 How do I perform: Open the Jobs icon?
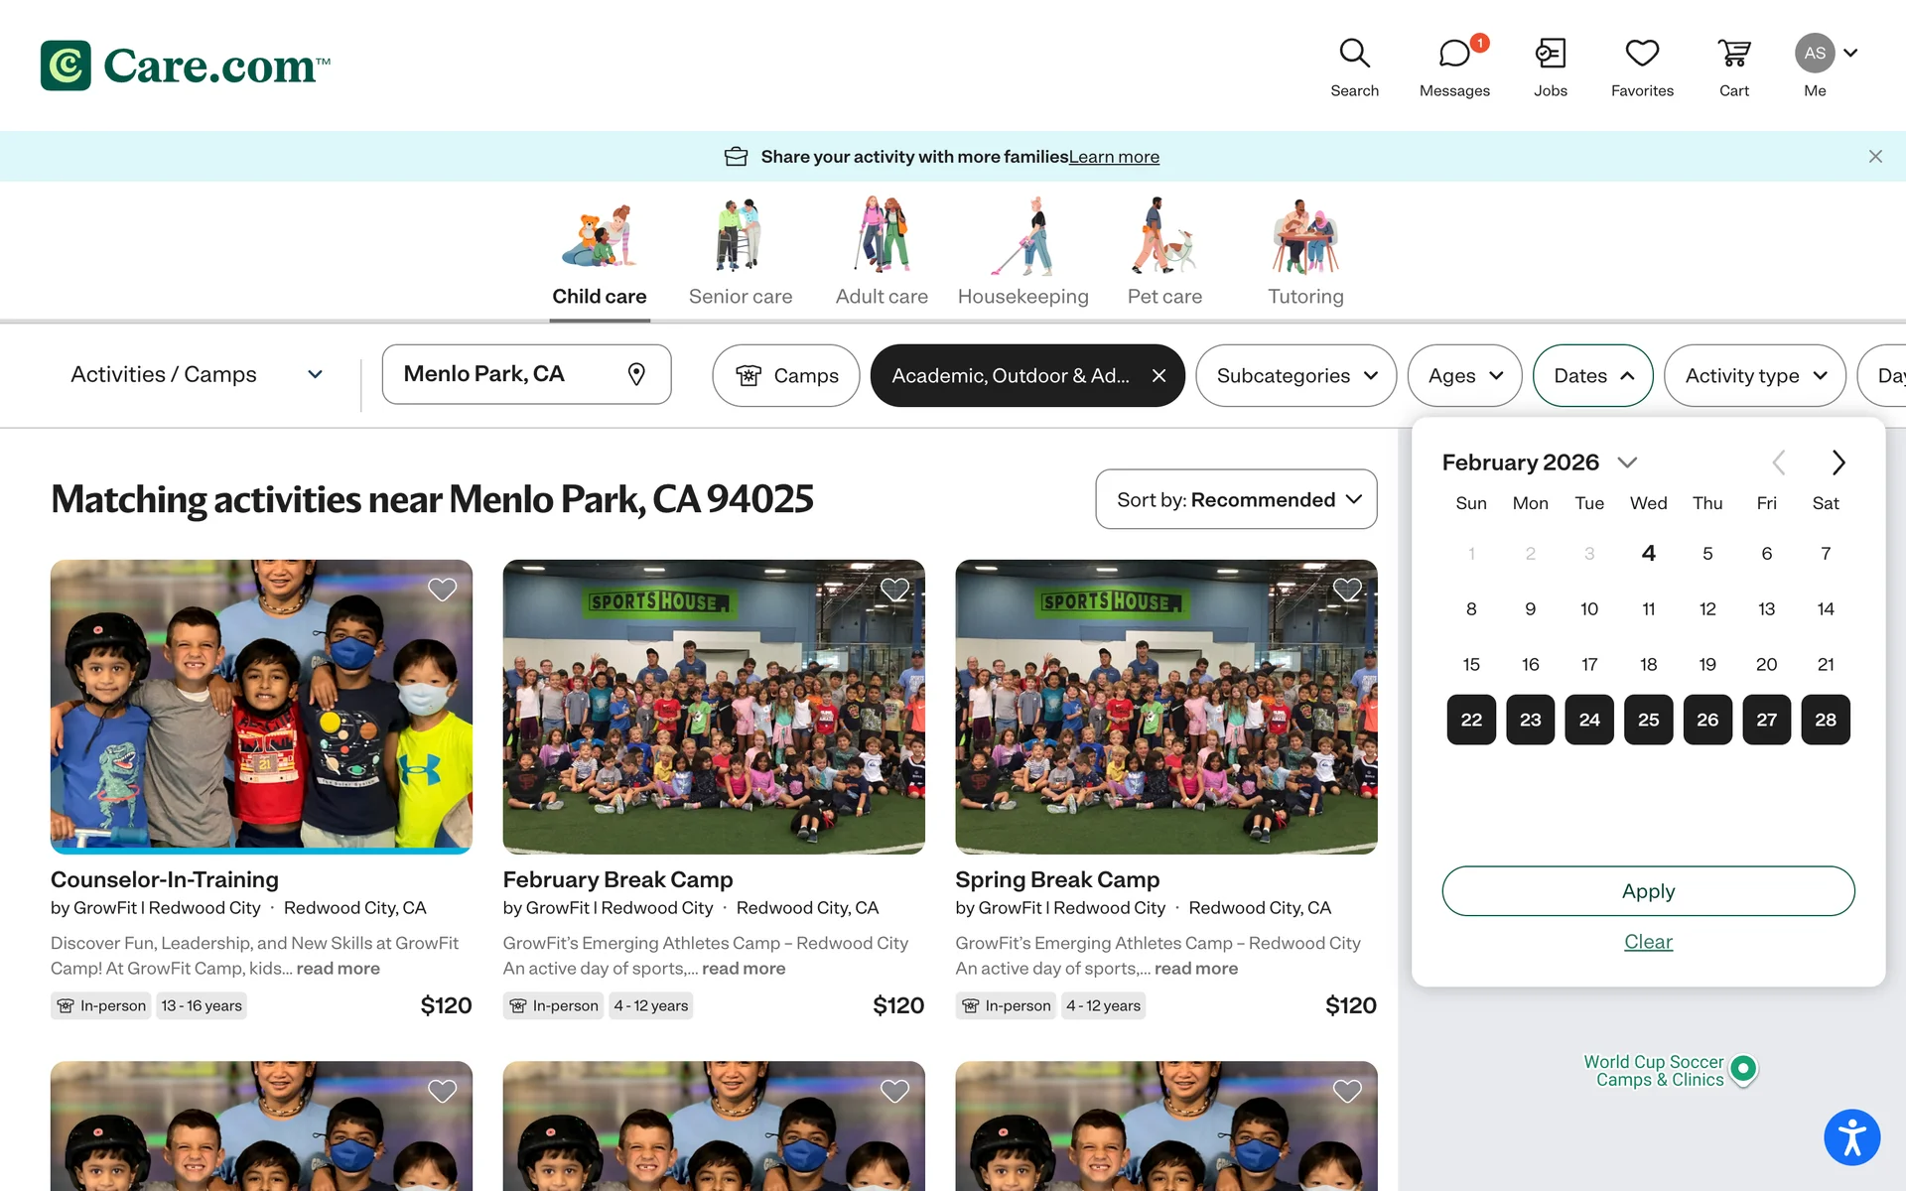coord(1550,54)
